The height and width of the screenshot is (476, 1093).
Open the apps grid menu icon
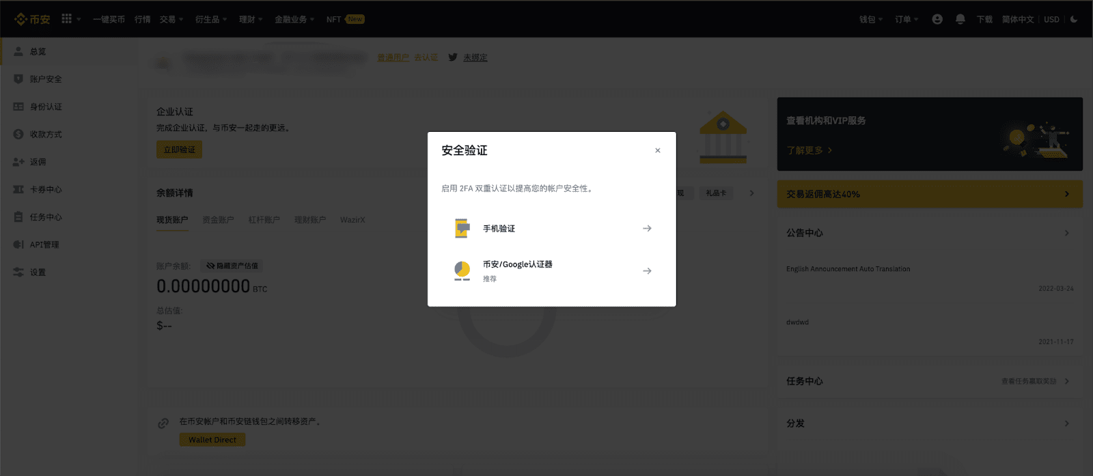tap(66, 18)
